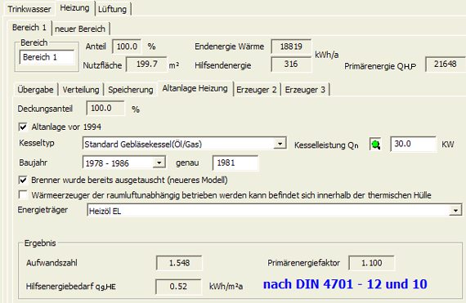Toggle Brenner wurde bereits ausgetauscht checkbox
This screenshot has width=466, height=303.
23,180
